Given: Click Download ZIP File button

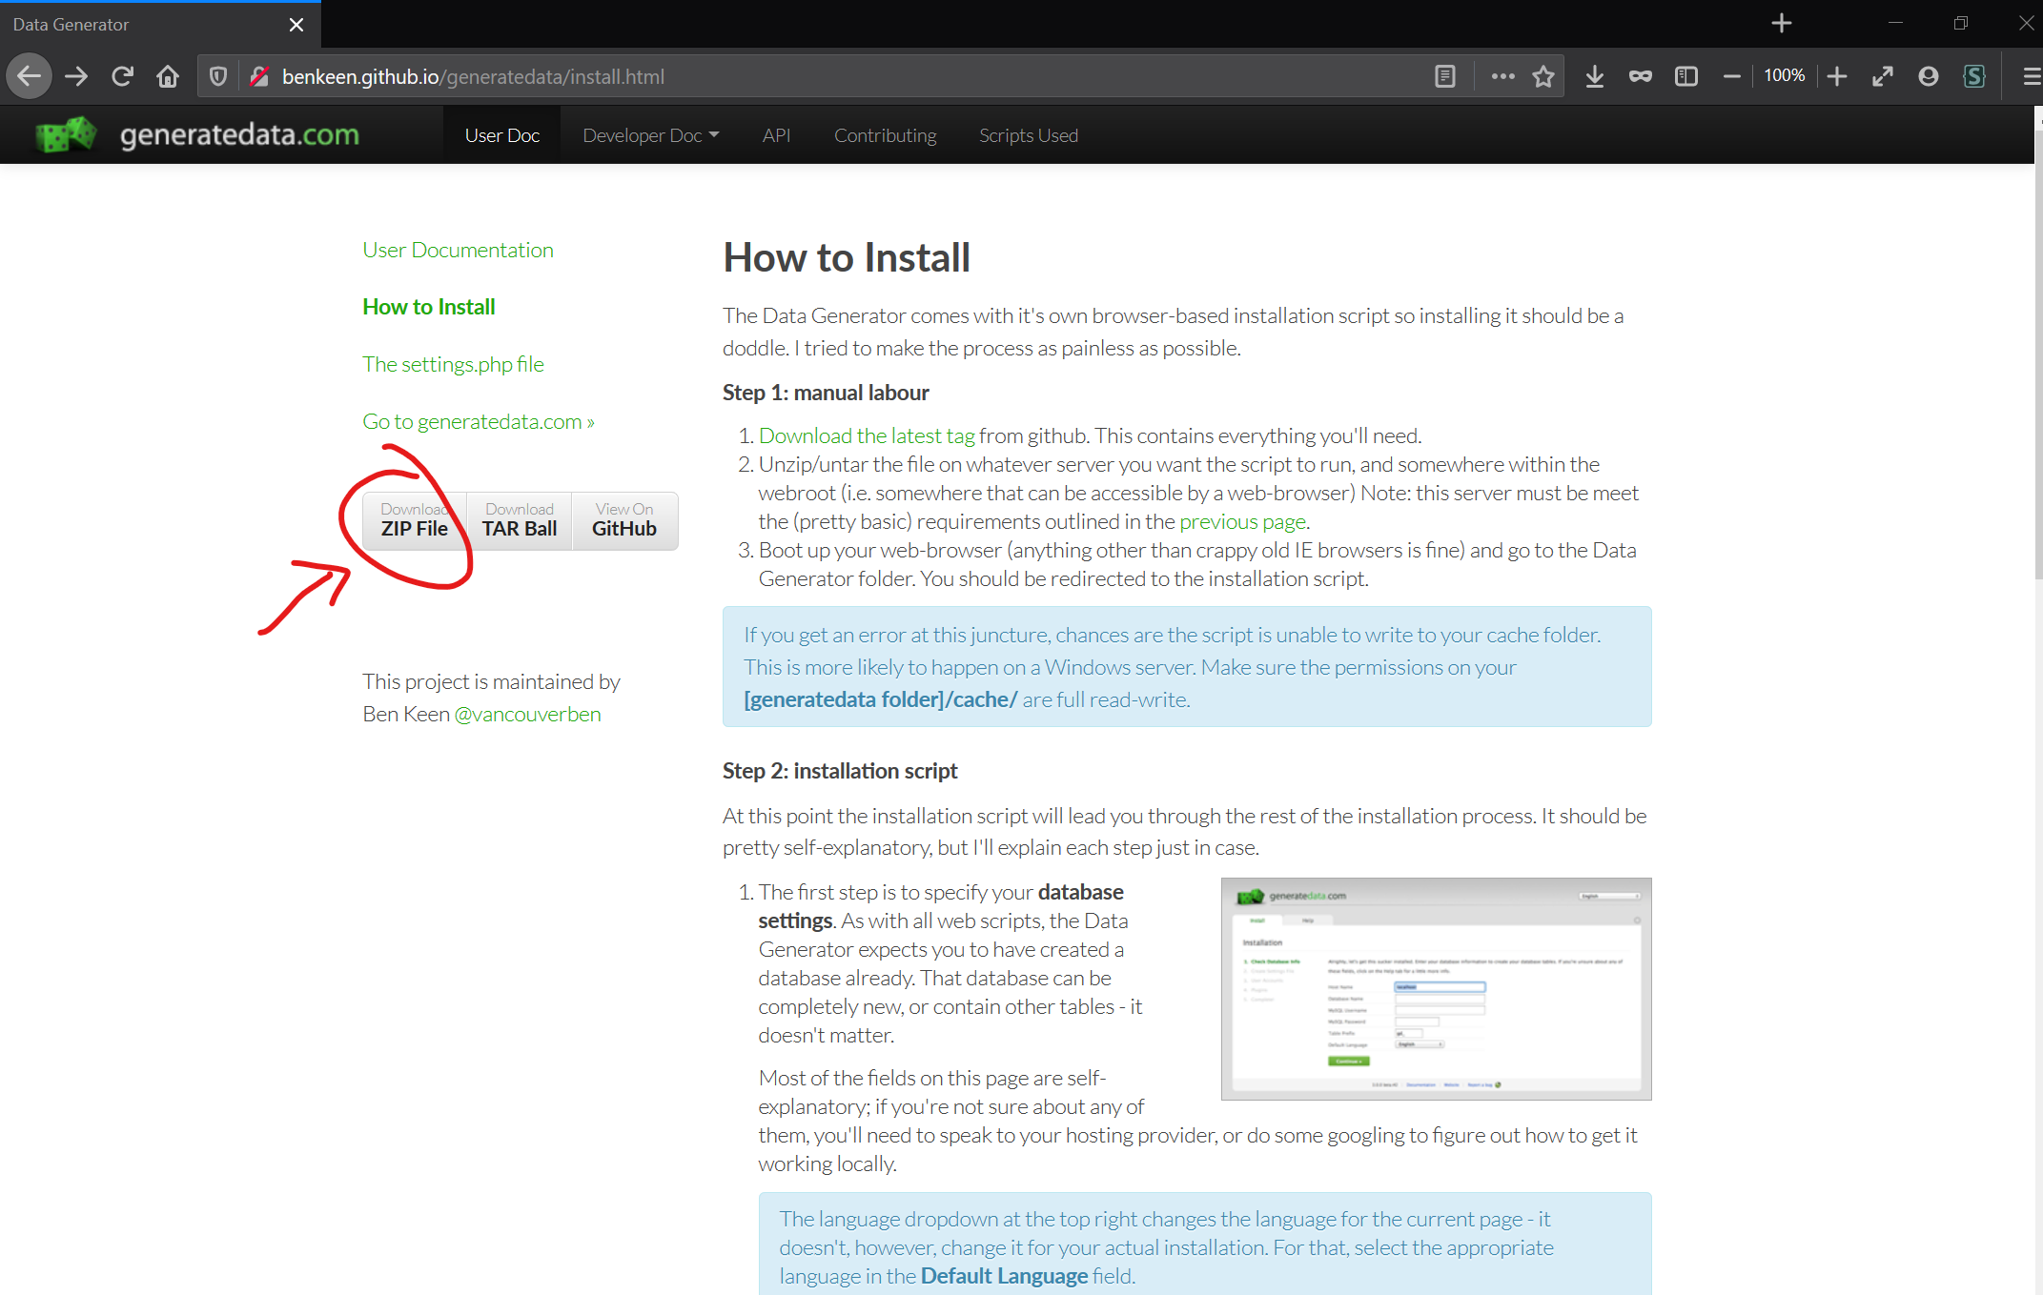Looking at the screenshot, I should [415, 520].
